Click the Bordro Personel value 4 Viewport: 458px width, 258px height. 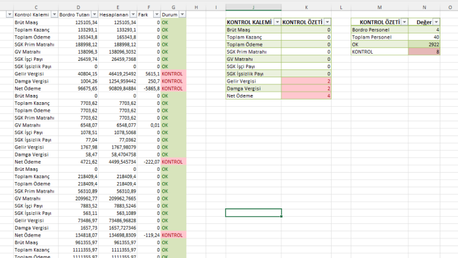tap(424, 29)
